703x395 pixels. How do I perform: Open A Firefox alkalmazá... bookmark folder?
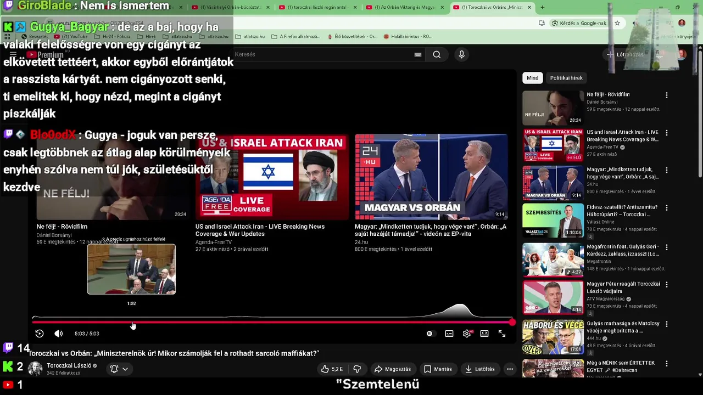click(296, 37)
